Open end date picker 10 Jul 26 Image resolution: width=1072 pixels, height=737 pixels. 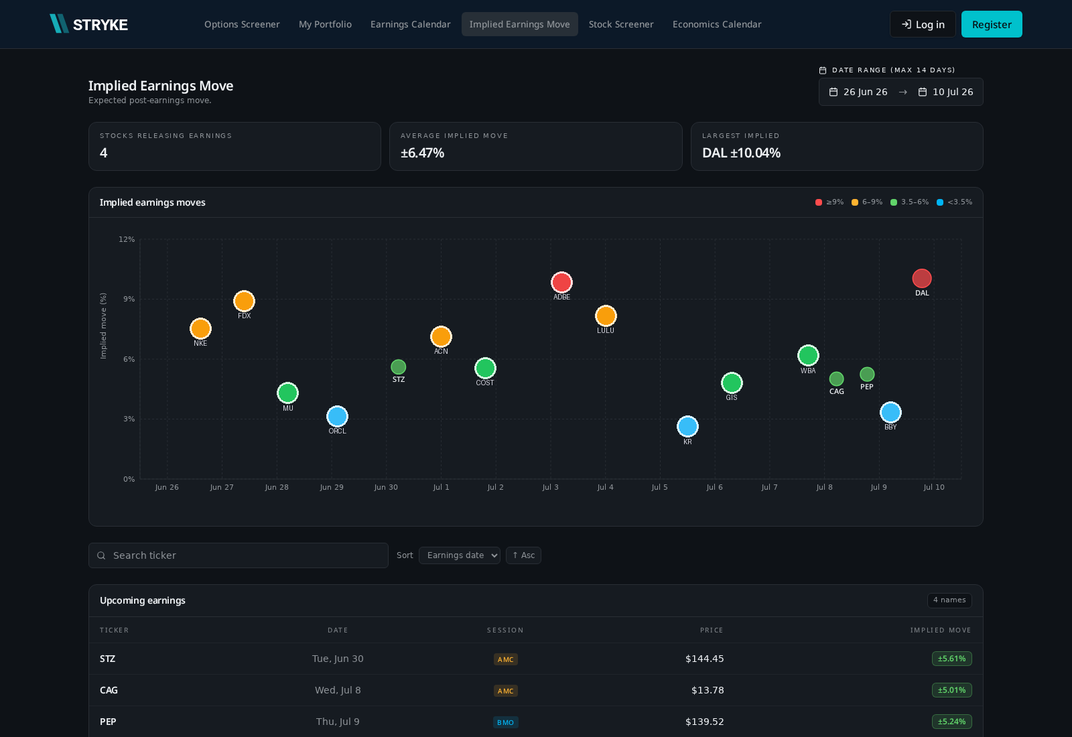coord(945,92)
